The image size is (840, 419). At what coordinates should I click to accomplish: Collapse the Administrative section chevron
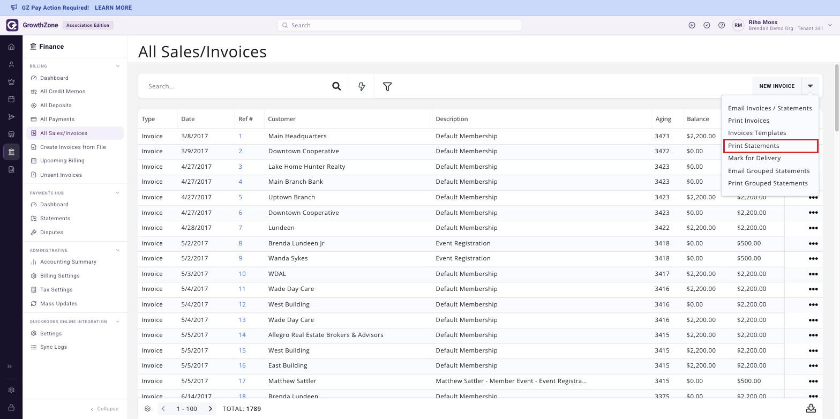pyautogui.click(x=118, y=250)
